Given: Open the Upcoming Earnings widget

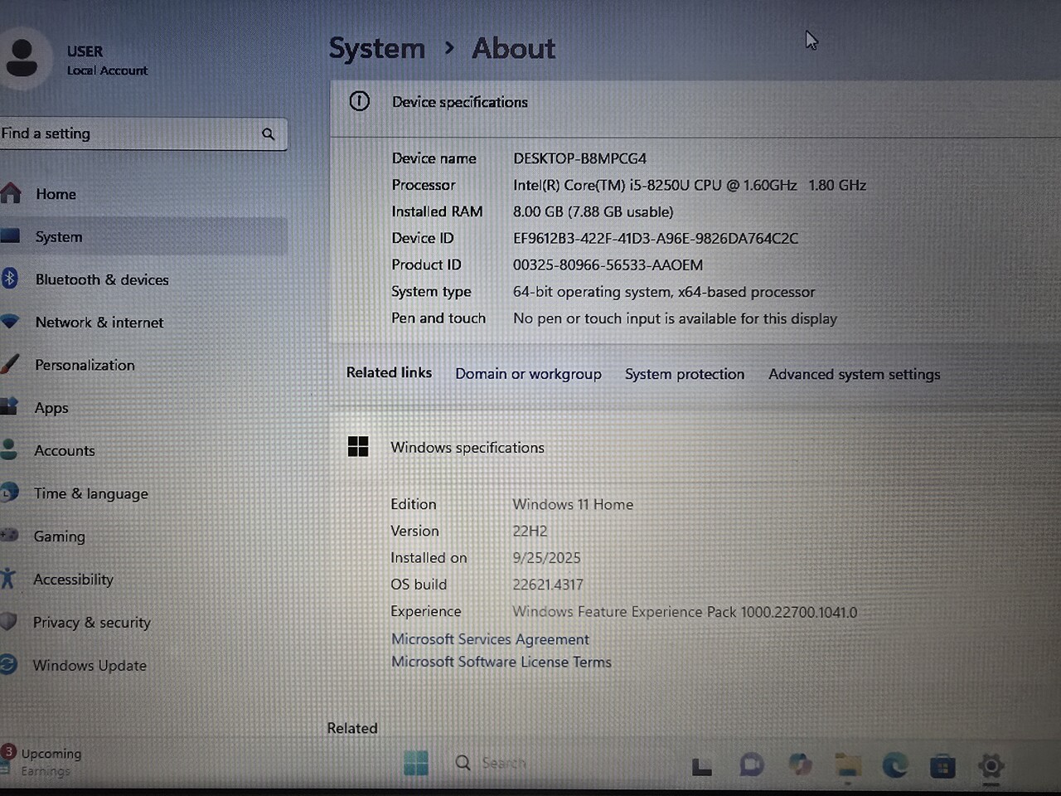Looking at the screenshot, I should (x=41, y=761).
